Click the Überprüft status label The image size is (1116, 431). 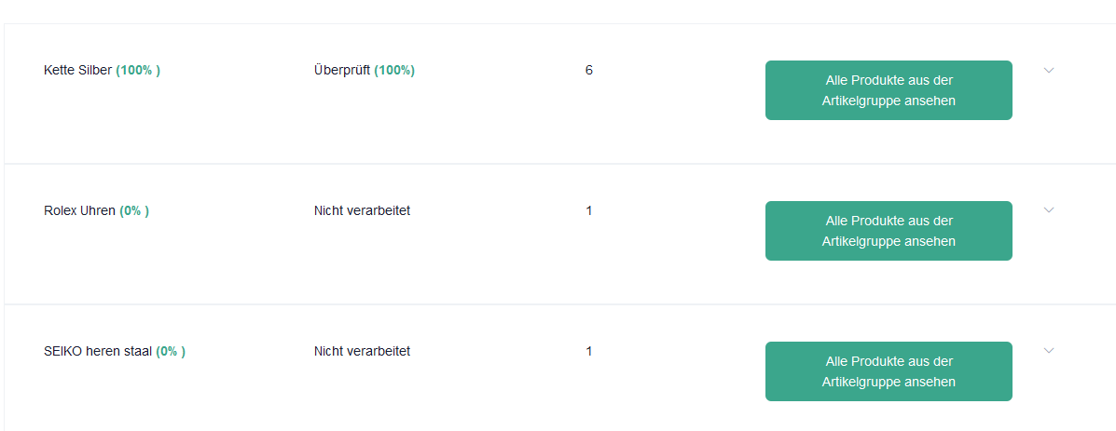tap(342, 71)
